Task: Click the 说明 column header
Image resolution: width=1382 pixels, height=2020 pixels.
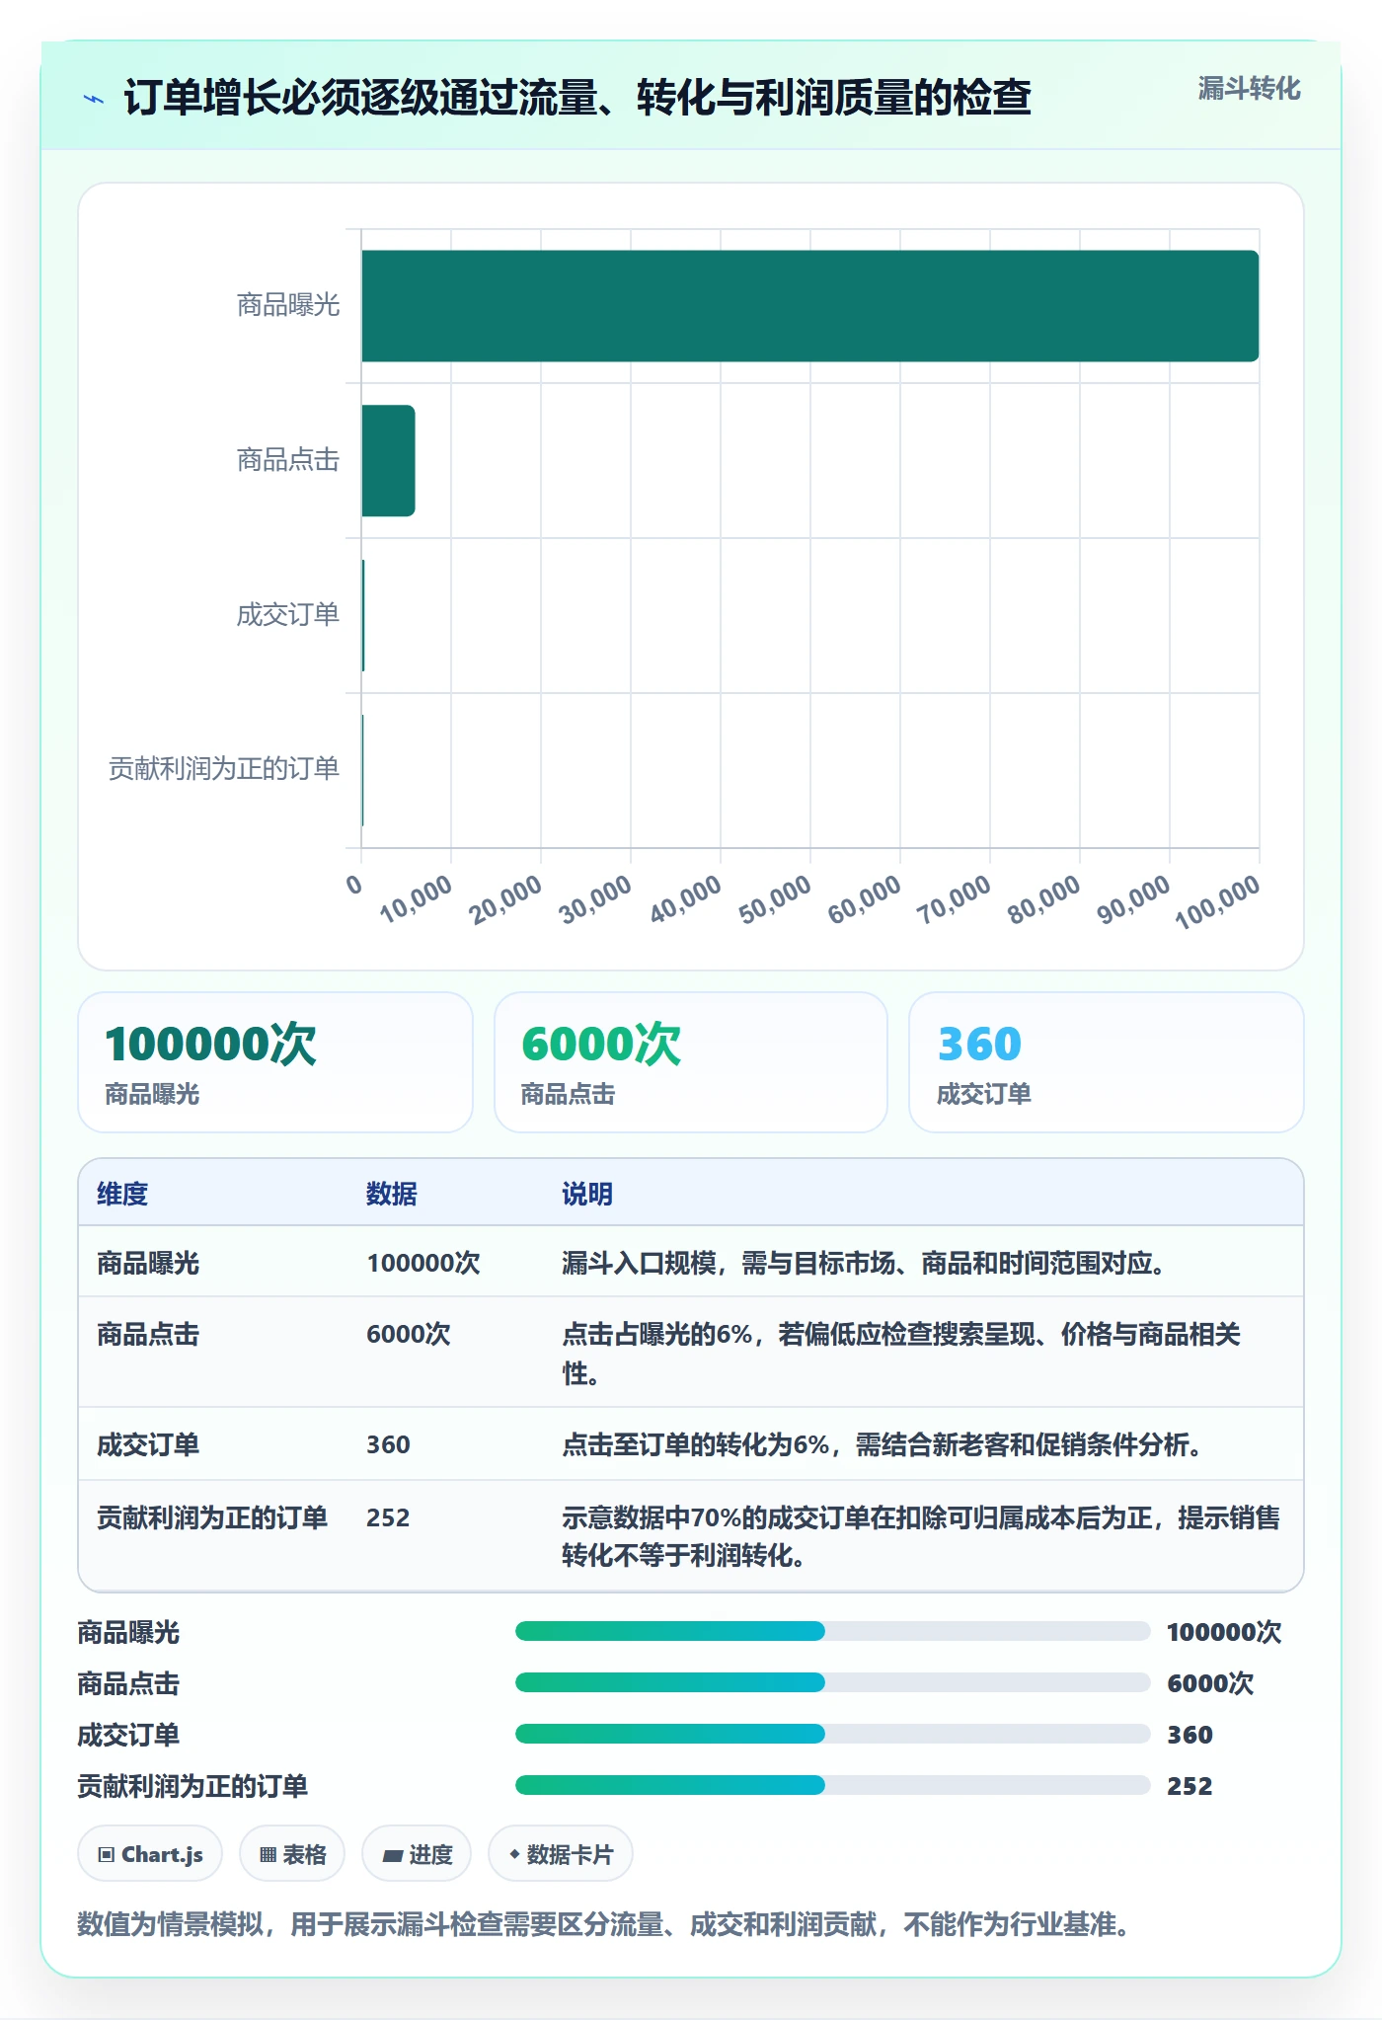Action: point(587,1194)
